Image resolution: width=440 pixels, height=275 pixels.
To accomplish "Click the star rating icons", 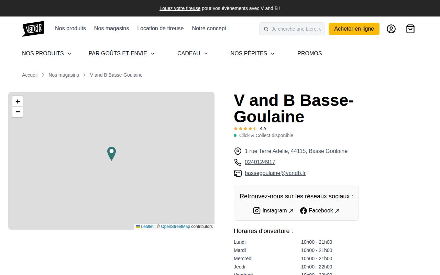I will (x=245, y=129).
